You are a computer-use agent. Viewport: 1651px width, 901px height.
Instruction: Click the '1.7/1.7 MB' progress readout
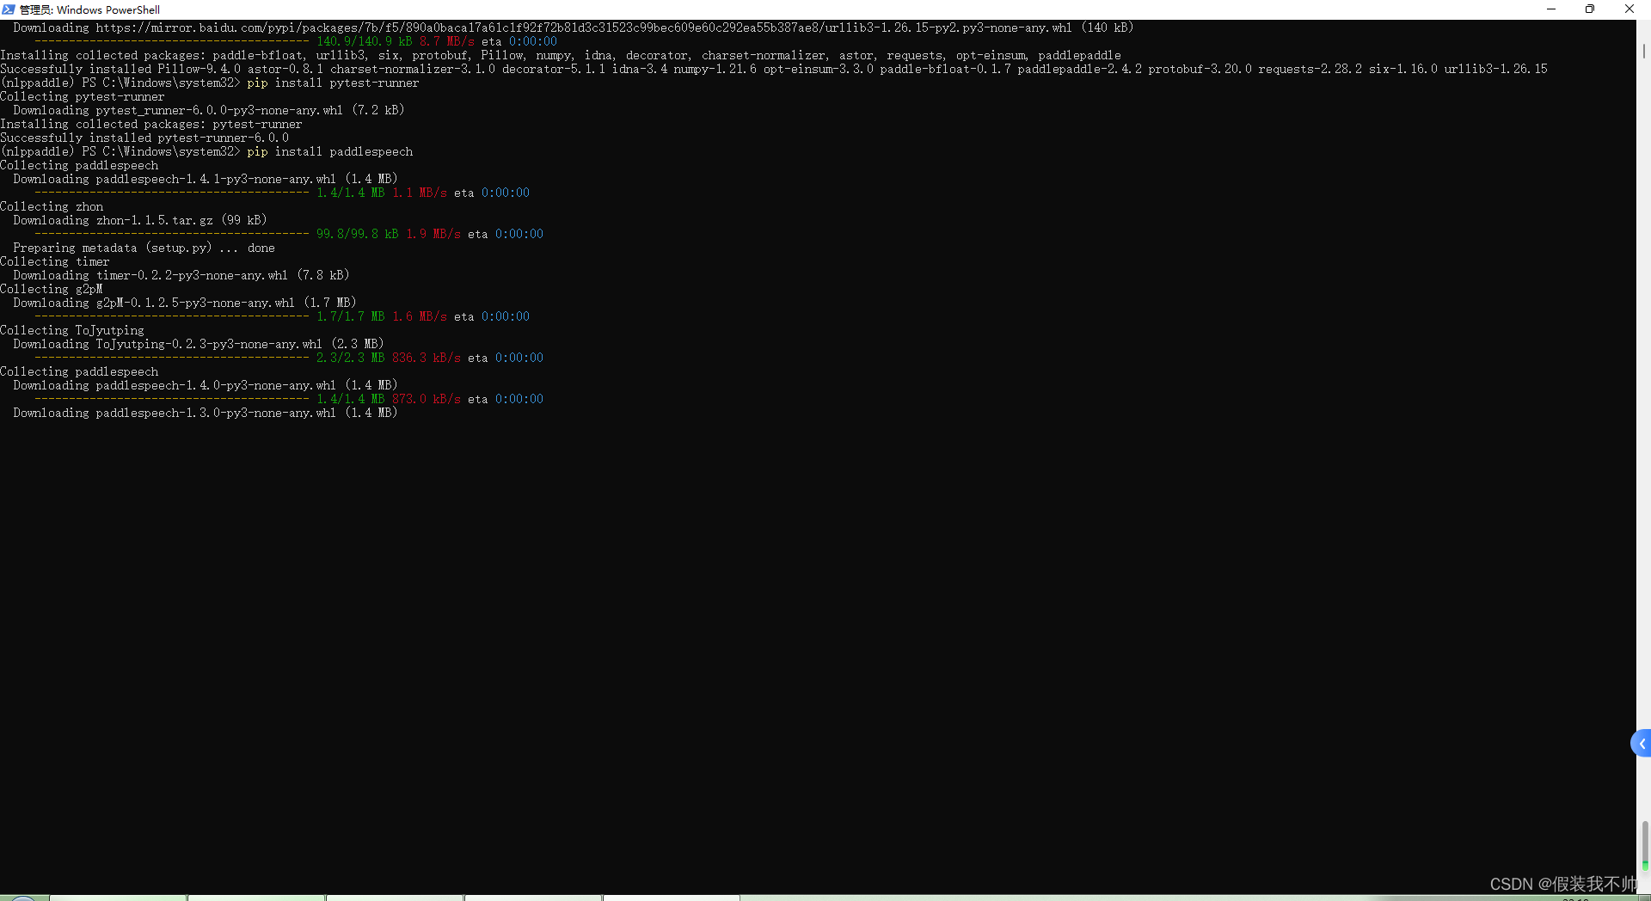[x=351, y=316]
